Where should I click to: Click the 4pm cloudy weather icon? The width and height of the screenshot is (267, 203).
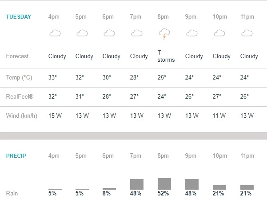[55, 33]
